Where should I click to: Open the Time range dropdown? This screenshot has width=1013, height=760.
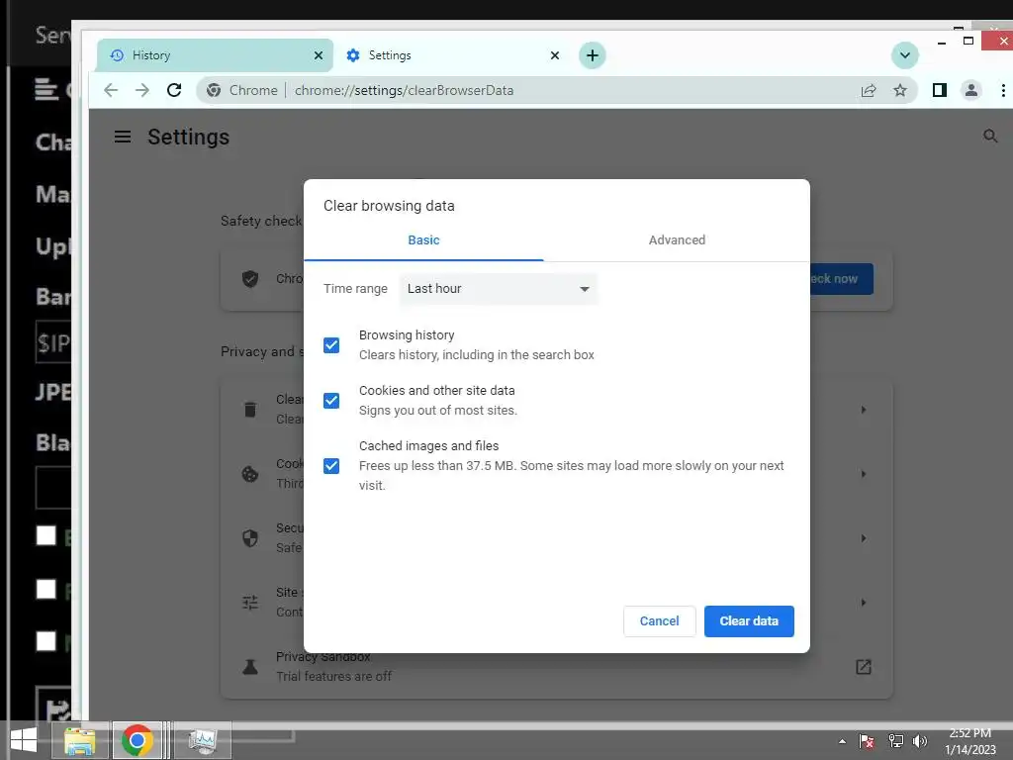499,289
